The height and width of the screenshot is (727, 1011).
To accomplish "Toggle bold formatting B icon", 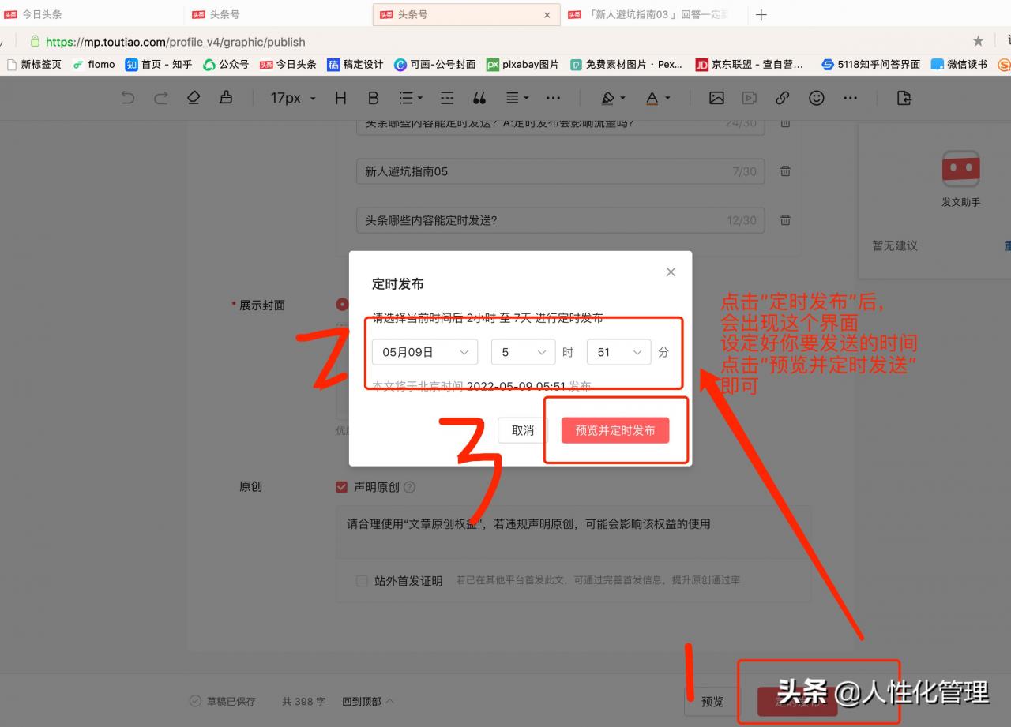I will pos(374,98).
